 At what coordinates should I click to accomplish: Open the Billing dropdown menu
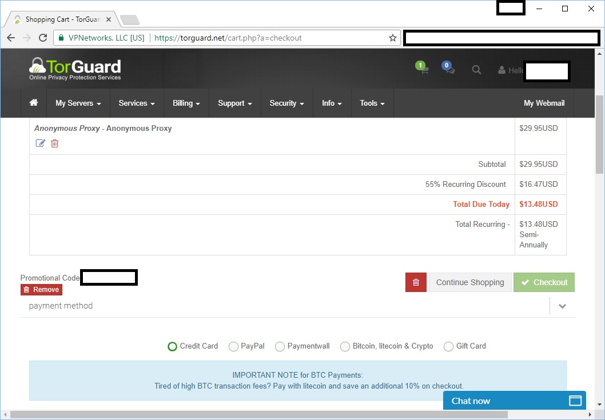186,103
